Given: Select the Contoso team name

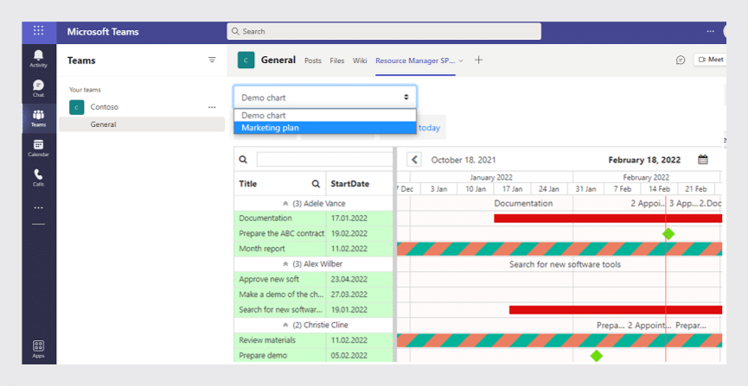Looking at the screenshot, I should click(104, 107).
